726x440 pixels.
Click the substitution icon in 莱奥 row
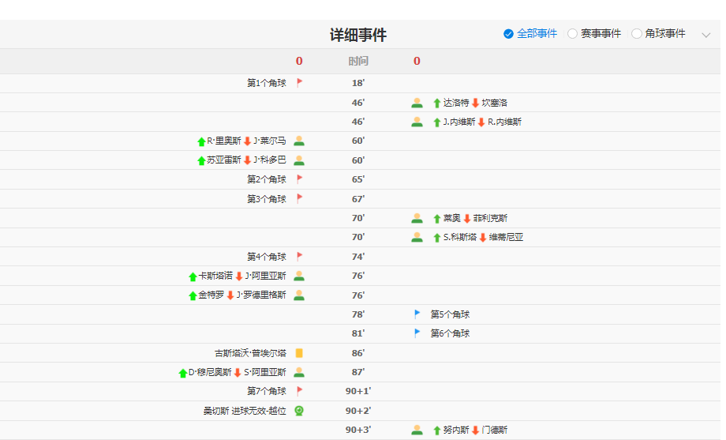[417, 218]
